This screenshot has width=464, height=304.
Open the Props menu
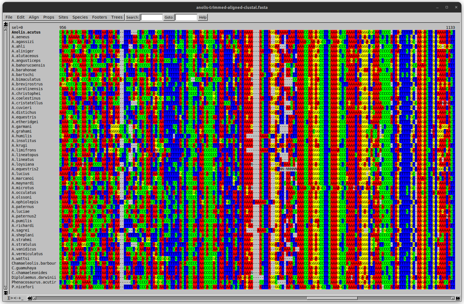pos(49,17)
